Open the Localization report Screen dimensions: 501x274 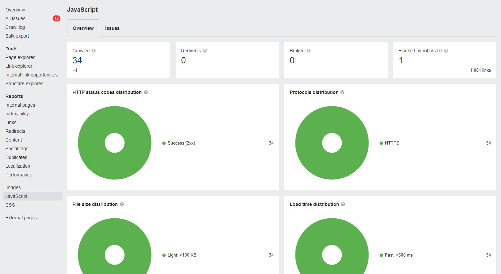[x=18, y=166]
